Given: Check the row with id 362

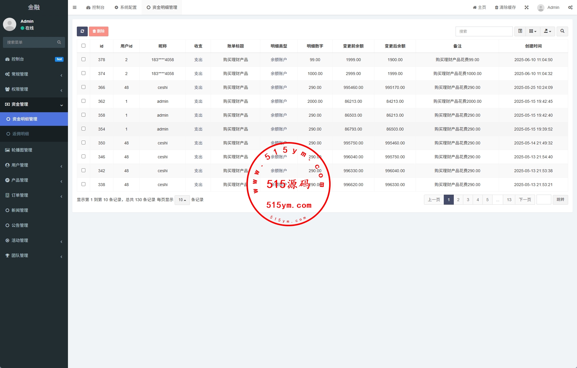Looking at the screenshot, I should [x=83, y=101].
